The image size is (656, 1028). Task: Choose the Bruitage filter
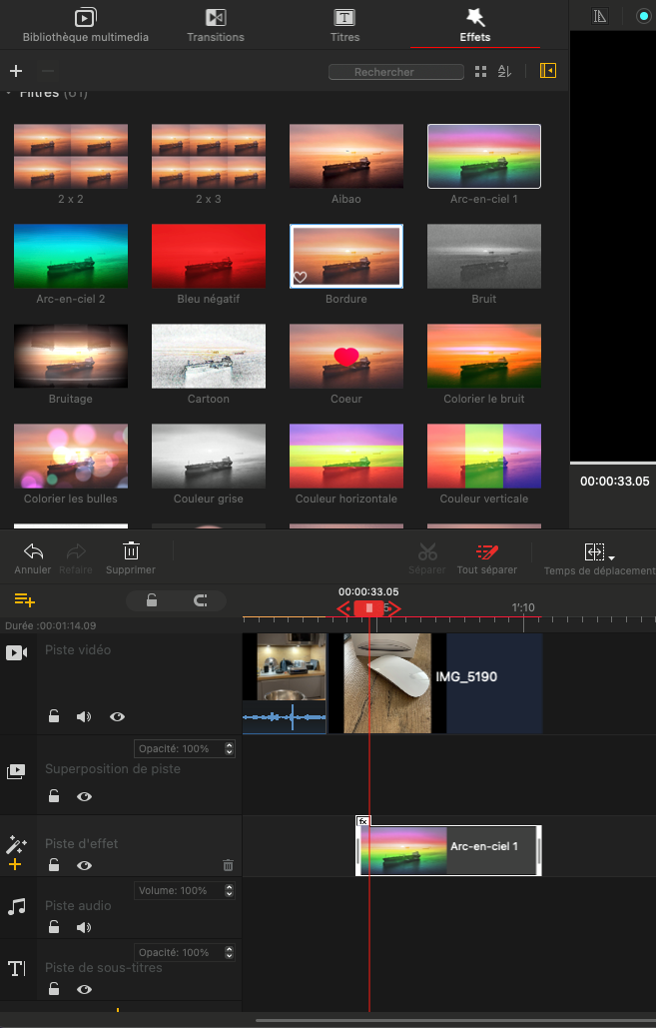[x=71, y=356]
